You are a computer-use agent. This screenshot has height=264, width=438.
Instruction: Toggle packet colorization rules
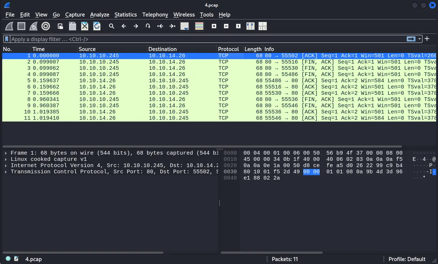pyautogui.click(x=199, y=26)
